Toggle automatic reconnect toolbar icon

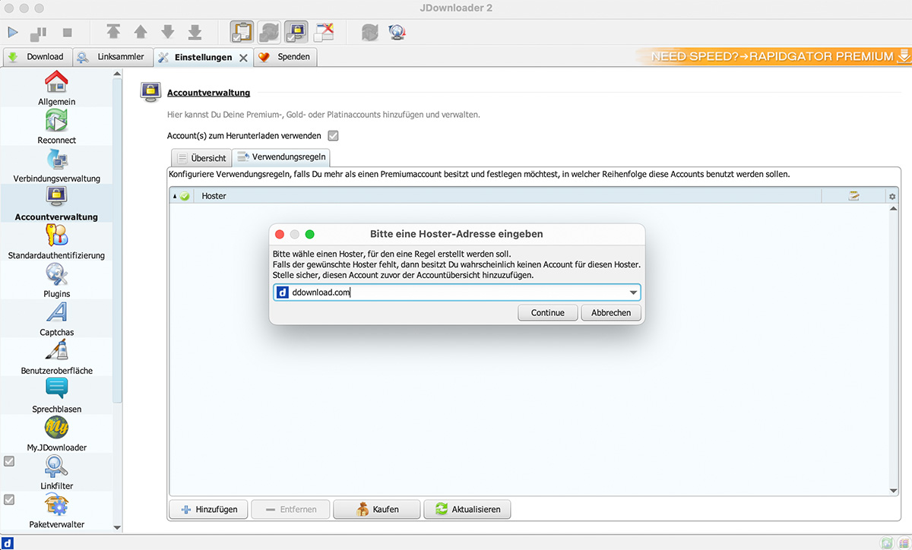click(x=269, y=32)
